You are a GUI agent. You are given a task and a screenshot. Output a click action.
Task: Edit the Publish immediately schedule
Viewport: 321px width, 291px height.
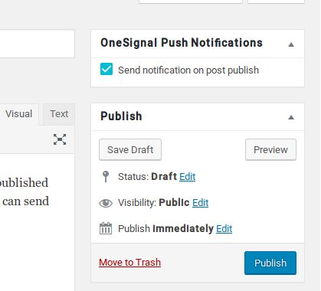(x=224, y=229)
